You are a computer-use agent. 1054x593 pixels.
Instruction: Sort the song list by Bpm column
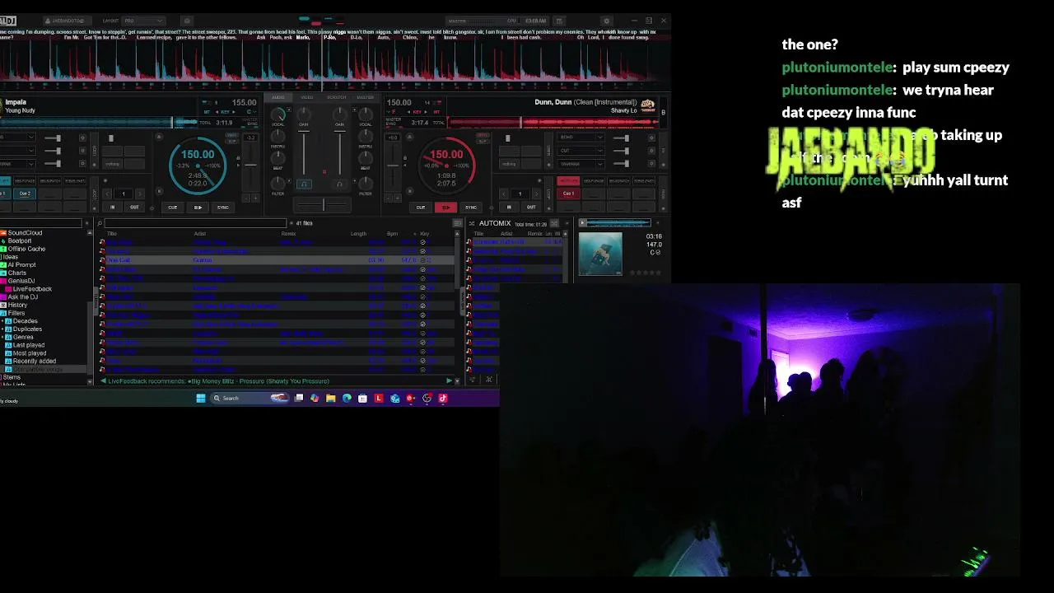392,234
